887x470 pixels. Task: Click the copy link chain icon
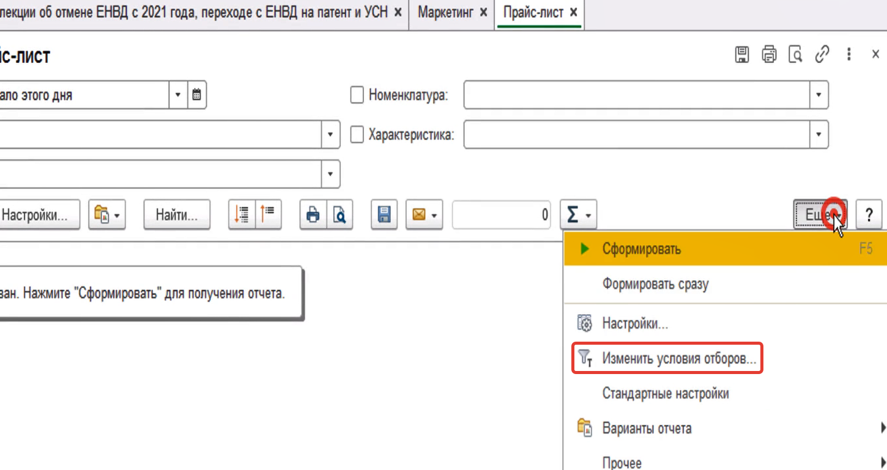click(x=822, y=54)
